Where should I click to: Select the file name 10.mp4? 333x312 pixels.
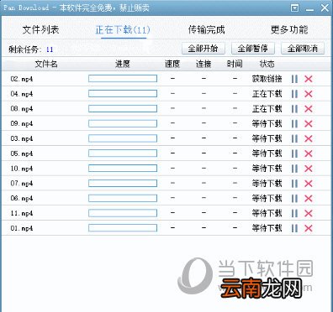22,169
